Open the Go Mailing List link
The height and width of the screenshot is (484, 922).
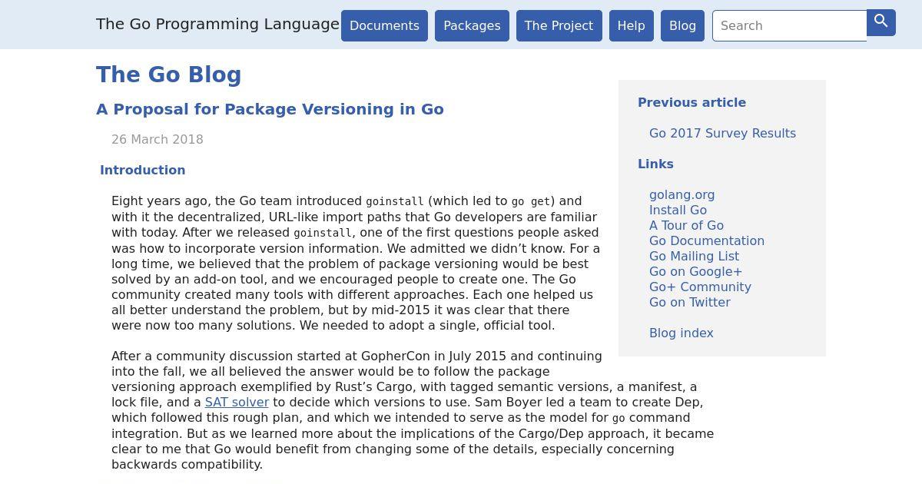tap(694, 256)
